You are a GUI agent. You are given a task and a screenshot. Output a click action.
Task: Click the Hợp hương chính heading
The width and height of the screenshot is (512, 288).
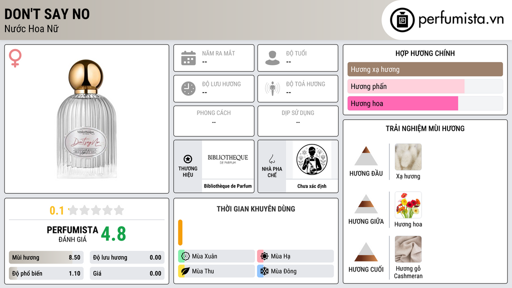(425, 53)
